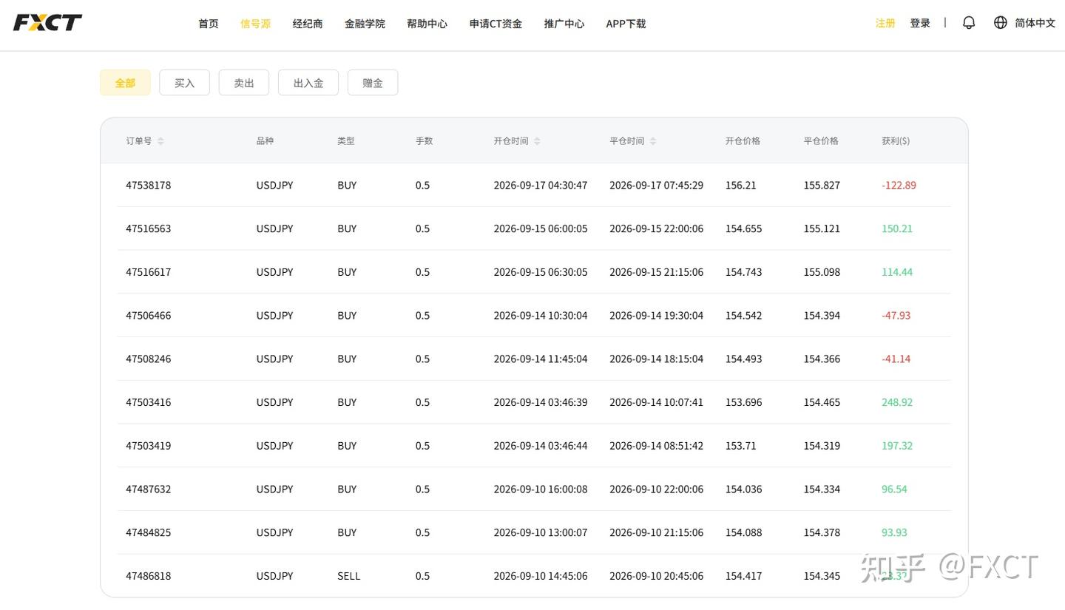The height and width of the screenshot is (610, 1065).
Task: Open 信号源 navigation item
Action: (x=256, y=24)
